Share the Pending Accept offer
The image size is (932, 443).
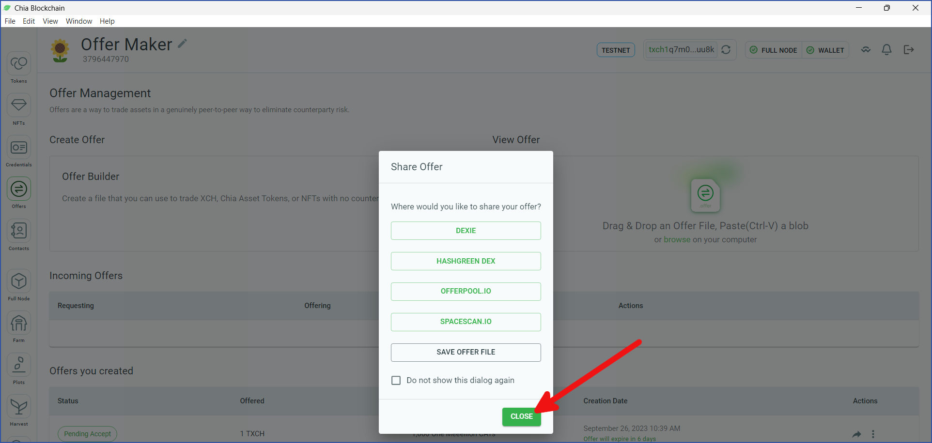(856, 434)
